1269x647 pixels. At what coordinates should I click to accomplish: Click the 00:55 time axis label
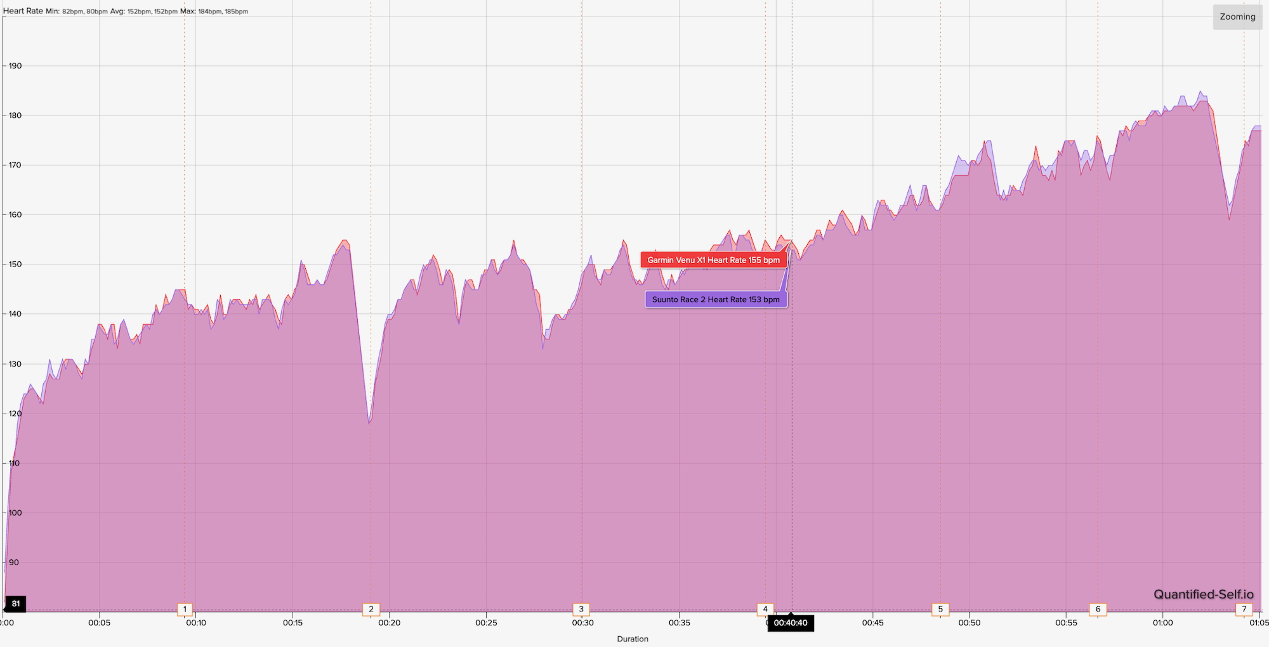click(x=1066, y=623)
